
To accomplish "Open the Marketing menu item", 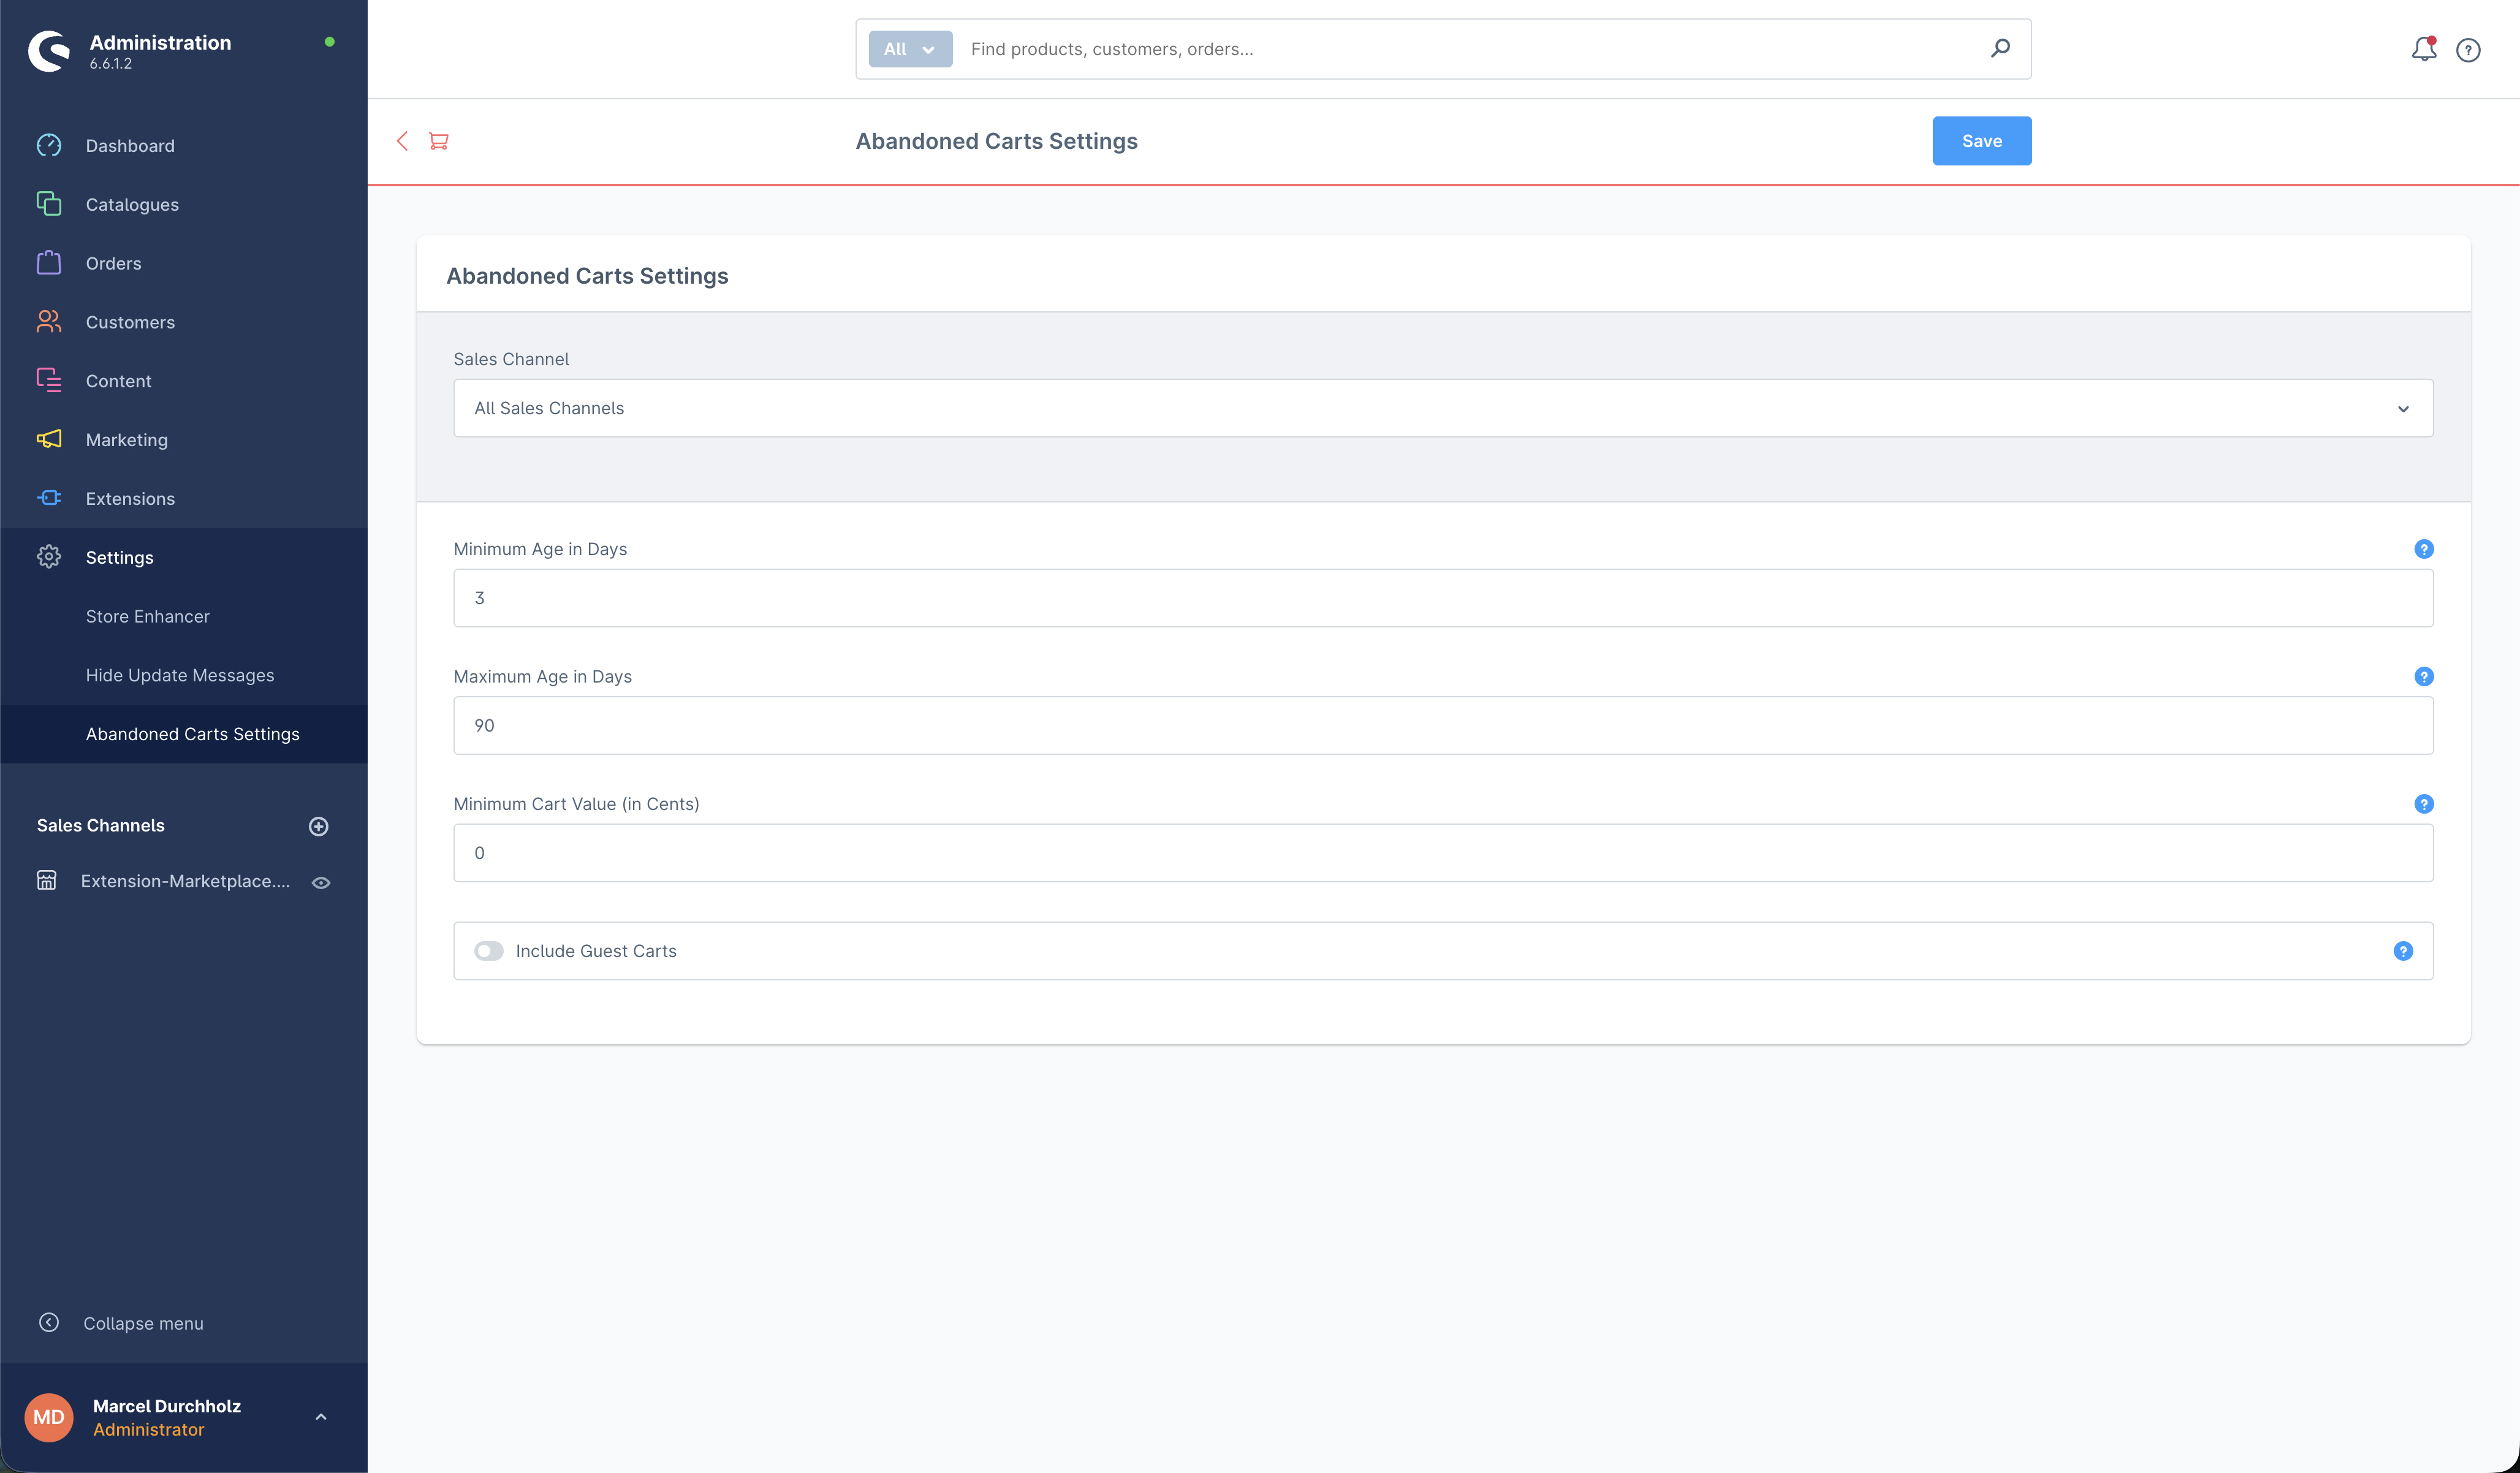I will coord(127,440).
